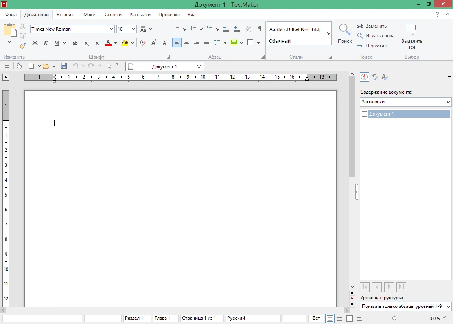Click the increase font size icon
The height and width of the screenshot is (324, 453).
pos(154,43)
